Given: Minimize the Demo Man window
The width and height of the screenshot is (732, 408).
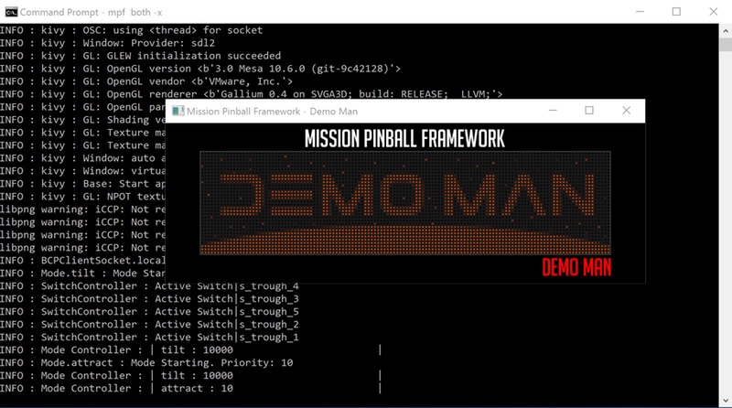Looking at the screenshot, I should 550,111.
